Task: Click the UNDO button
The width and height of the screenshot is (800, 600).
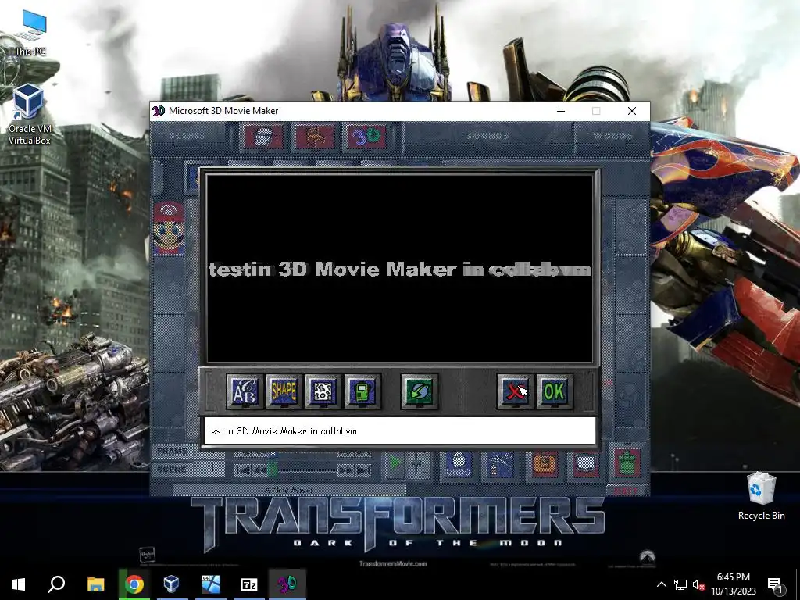Action: coord(458,464)
